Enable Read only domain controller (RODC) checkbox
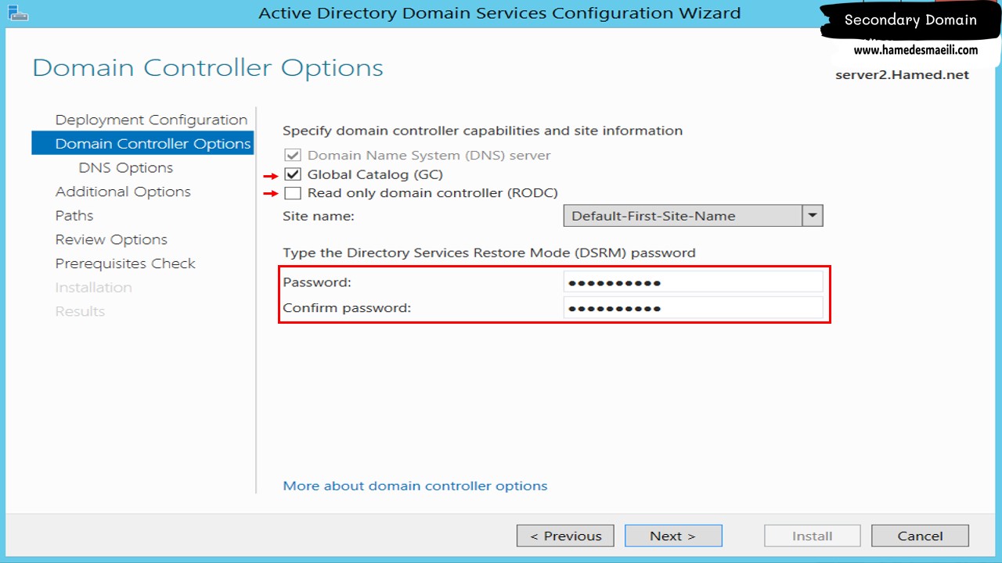 tap(293, 193)
